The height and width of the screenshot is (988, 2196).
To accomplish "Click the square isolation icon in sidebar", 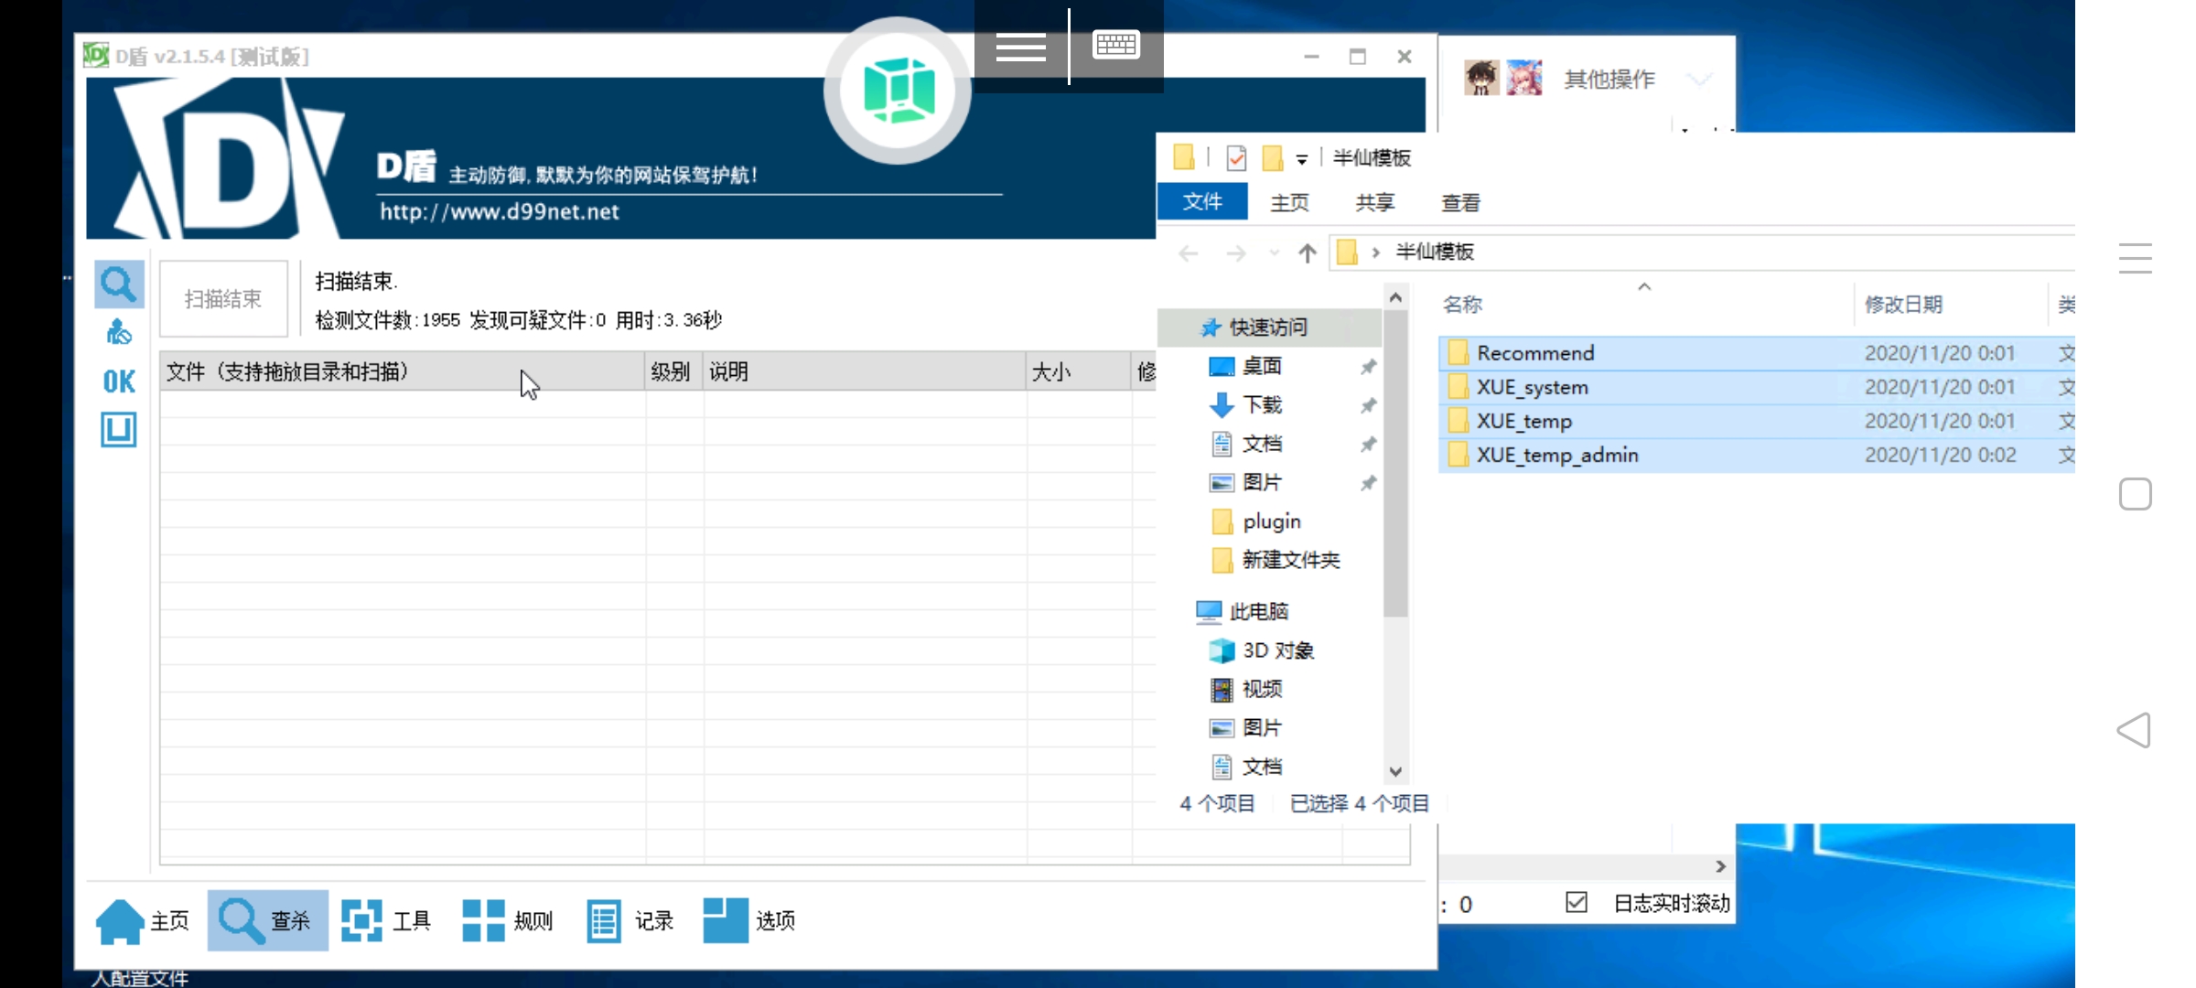I will 119,429.
